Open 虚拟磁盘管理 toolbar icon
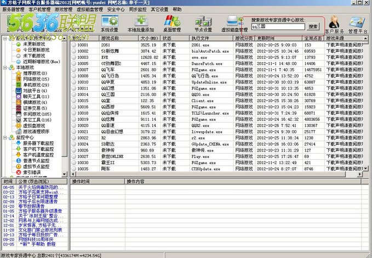372x258 pixels. (234, 24)
